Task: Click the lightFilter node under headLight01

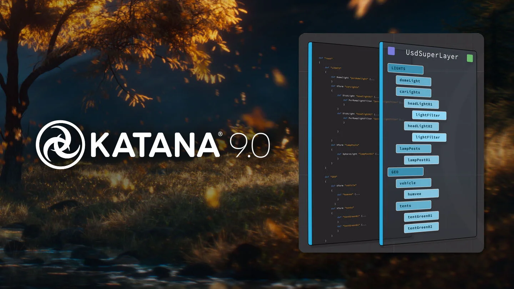Action: (429, 115)
